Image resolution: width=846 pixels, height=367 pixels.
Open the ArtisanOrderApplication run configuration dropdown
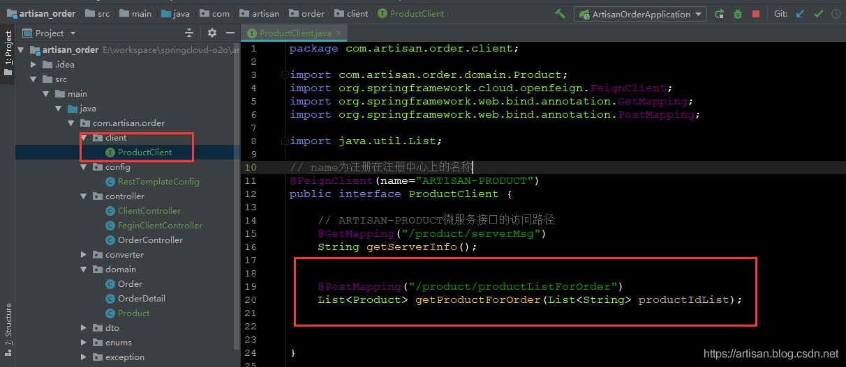pos(639,14)
